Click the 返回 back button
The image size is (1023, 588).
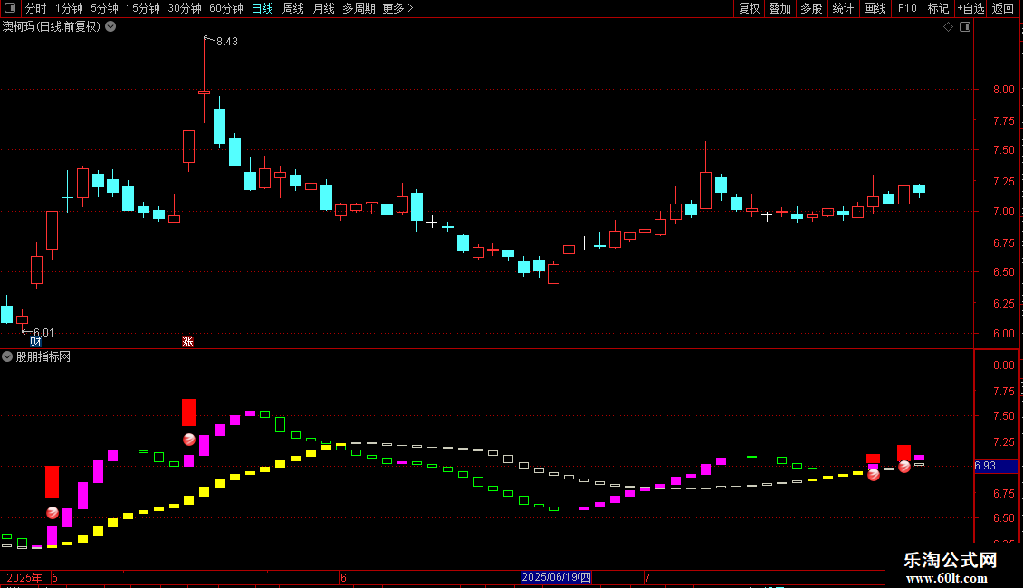(x=1003, y=8)
